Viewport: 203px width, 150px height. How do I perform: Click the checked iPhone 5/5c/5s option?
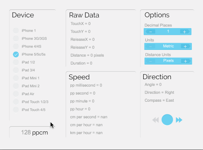point(16,54)
